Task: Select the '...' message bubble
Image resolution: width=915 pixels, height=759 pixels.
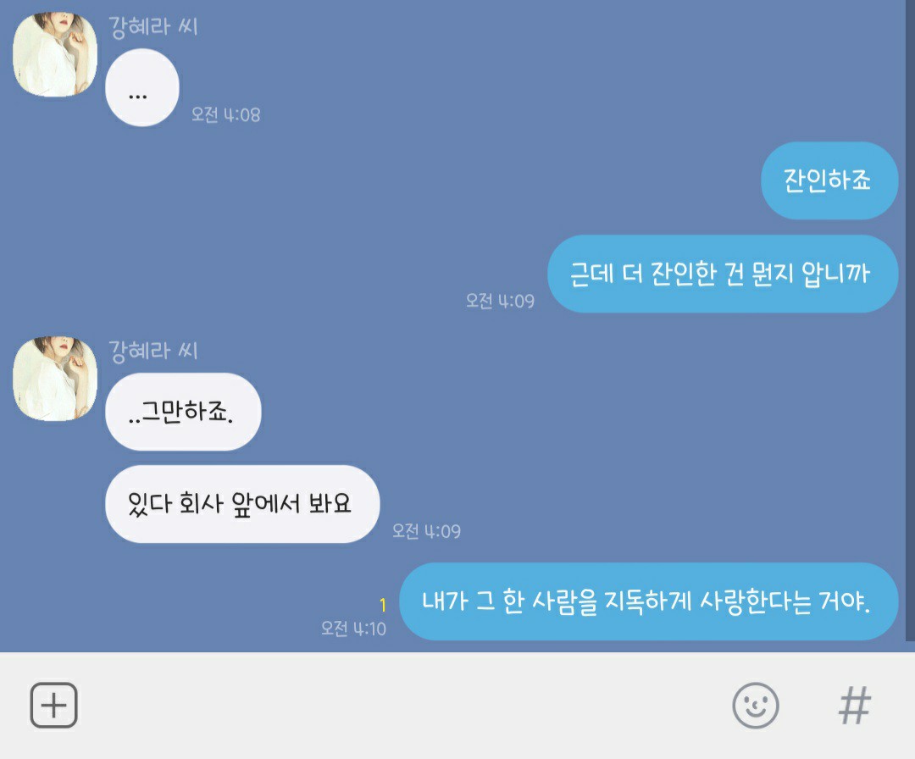Action: [x=141, y=87]
